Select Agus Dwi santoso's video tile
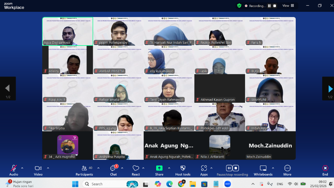This screenshot has height=188, width=334. point(67,31)
